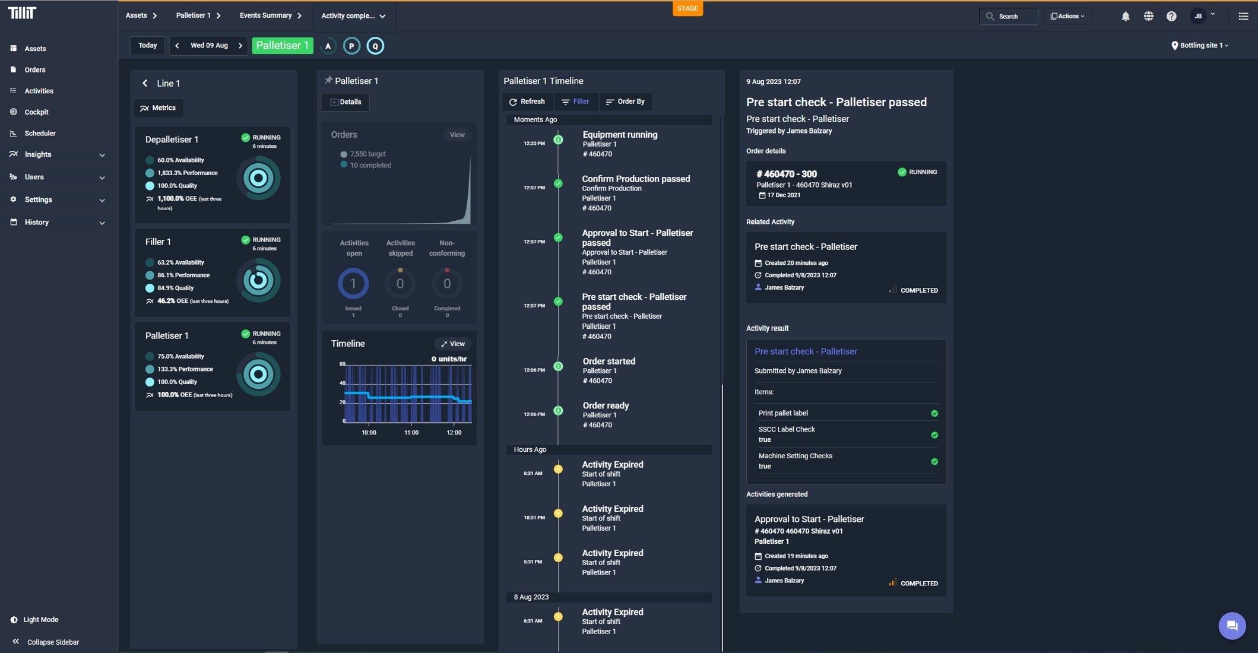Click the pin icon beside Palletiser 1

328,81
